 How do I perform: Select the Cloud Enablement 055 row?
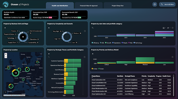[131, 86]
